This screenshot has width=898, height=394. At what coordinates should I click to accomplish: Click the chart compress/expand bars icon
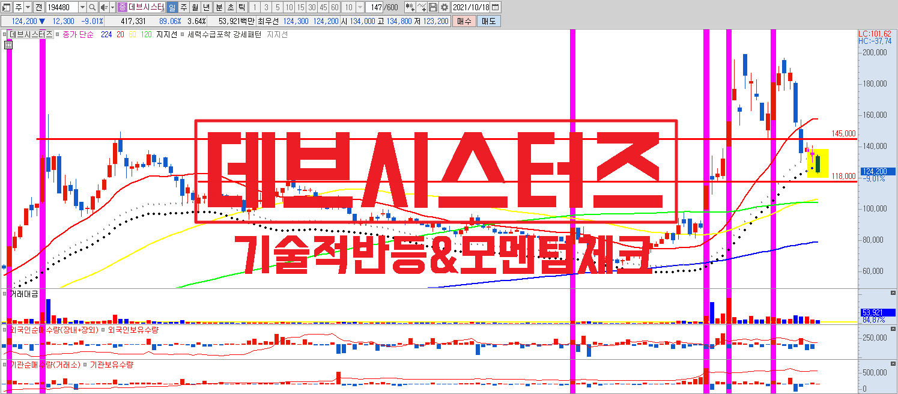click(410, 7)
